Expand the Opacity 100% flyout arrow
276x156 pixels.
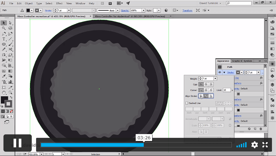[x=143, y=10]
